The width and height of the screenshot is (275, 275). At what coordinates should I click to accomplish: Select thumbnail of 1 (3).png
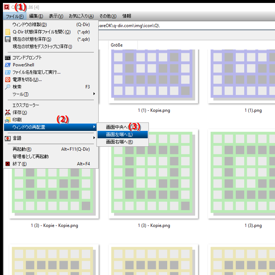coord(241,174)
